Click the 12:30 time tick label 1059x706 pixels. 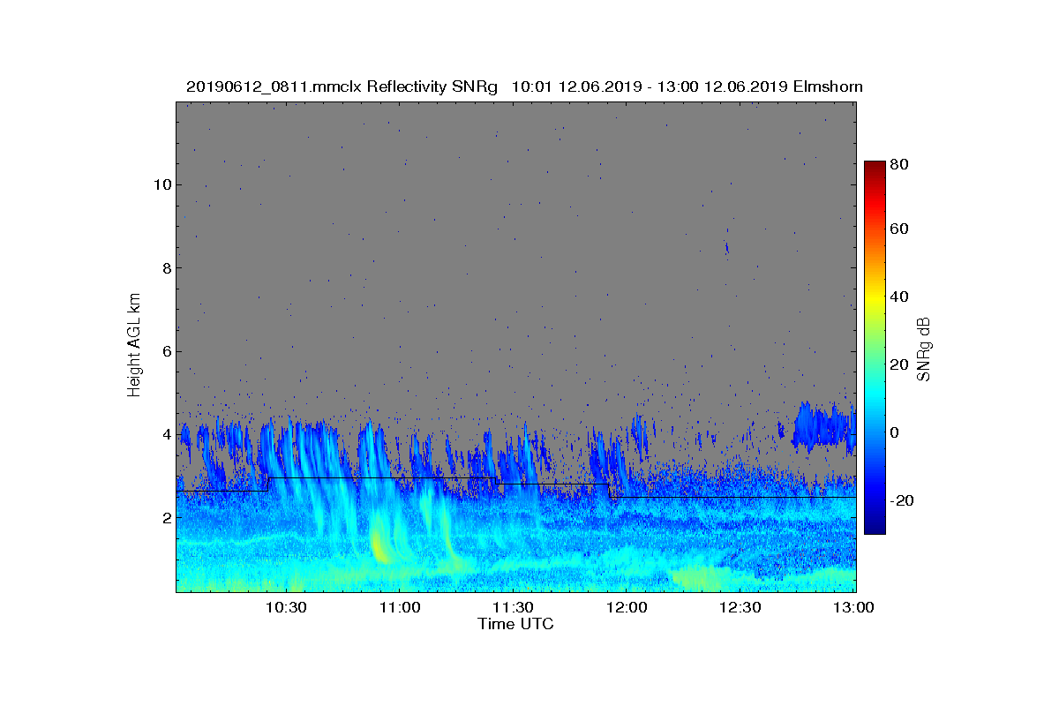[x=740, y=608]
